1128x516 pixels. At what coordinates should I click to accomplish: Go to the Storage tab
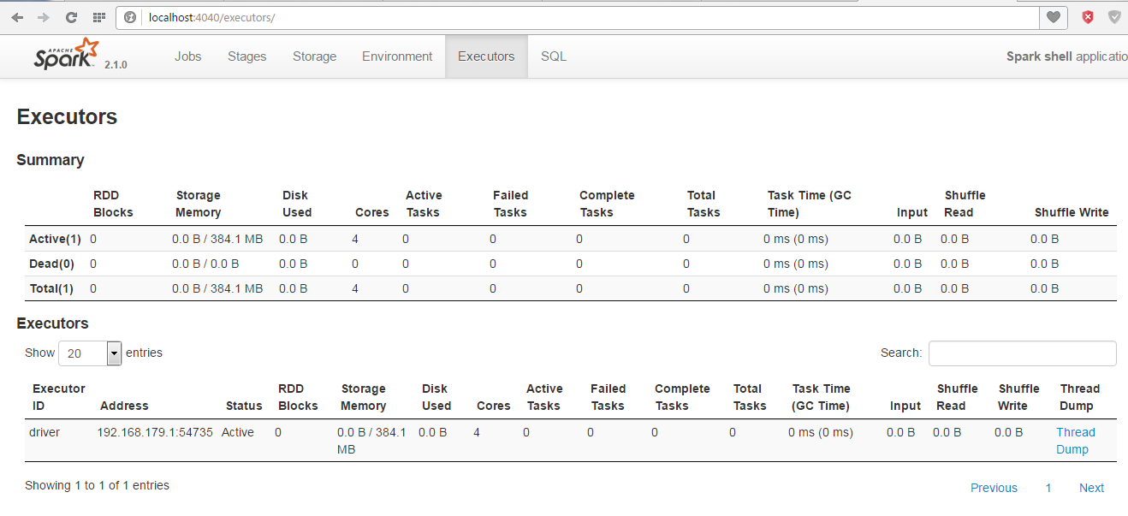(314, 56)
